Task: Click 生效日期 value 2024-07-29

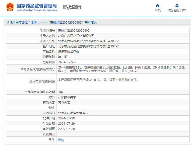Action: 67,123
